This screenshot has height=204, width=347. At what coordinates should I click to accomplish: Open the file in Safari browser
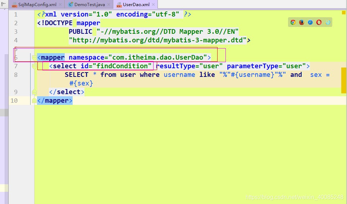pyautogui.click(x=310, y=22)
